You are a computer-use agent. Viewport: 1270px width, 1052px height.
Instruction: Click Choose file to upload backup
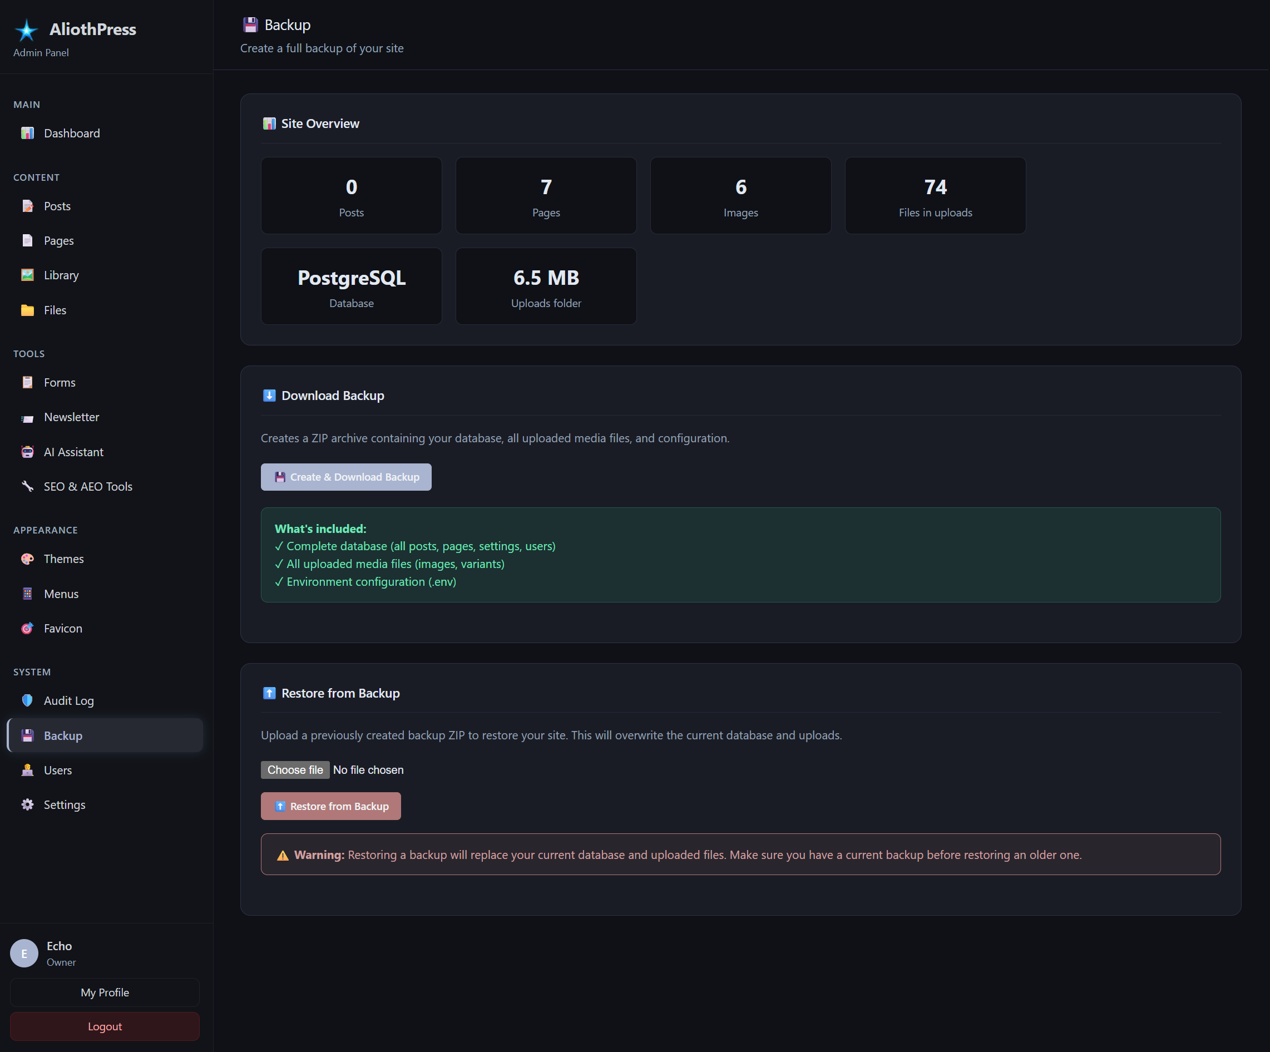[x=295, y=770]
